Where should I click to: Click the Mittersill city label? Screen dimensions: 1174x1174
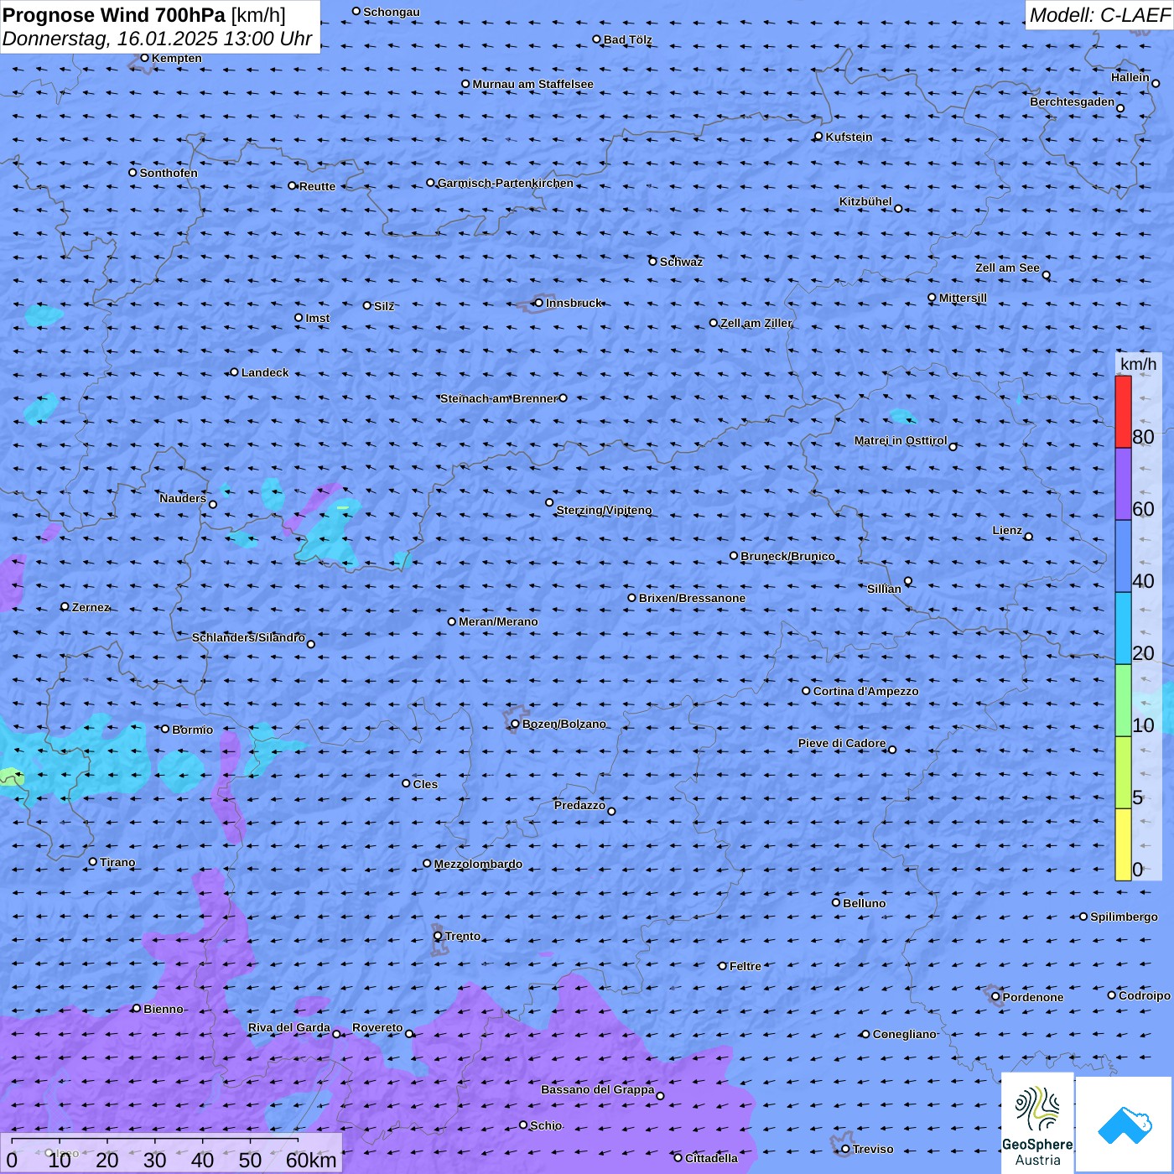coord(963,298)
